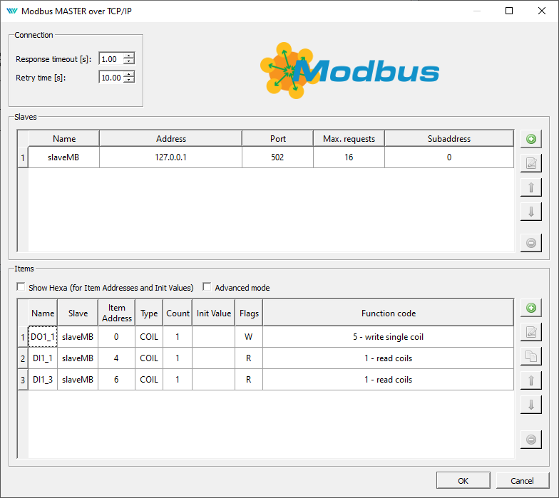Click the Type column header
This screenshot has width=559, height=498.
[149, 313]
